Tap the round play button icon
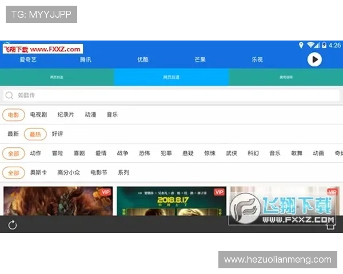This screenshot has height=274, width=343. point(314,59)
